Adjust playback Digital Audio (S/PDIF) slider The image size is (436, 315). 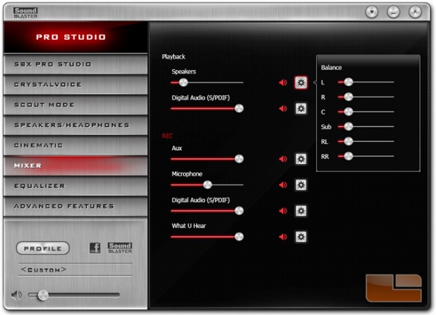(x=207, y=108)
